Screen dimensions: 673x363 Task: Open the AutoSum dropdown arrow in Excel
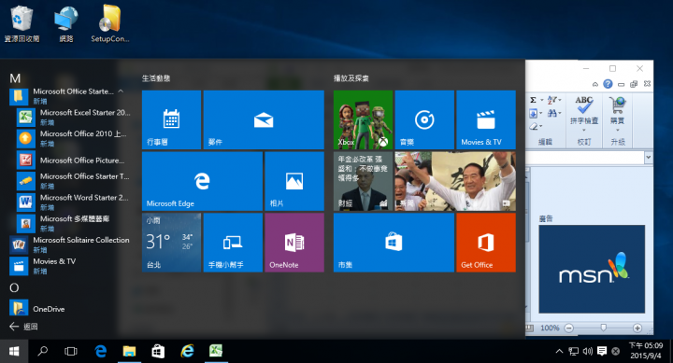(x=541, y=100)
